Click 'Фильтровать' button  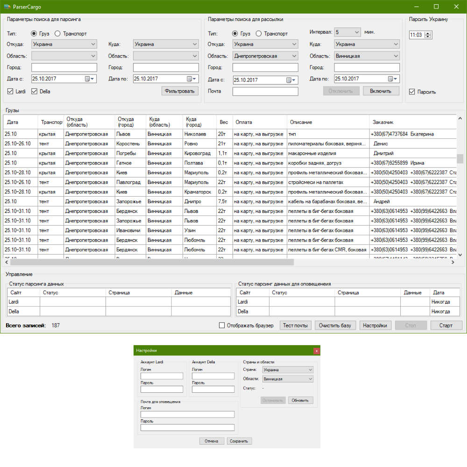click(x=180, y=91)
